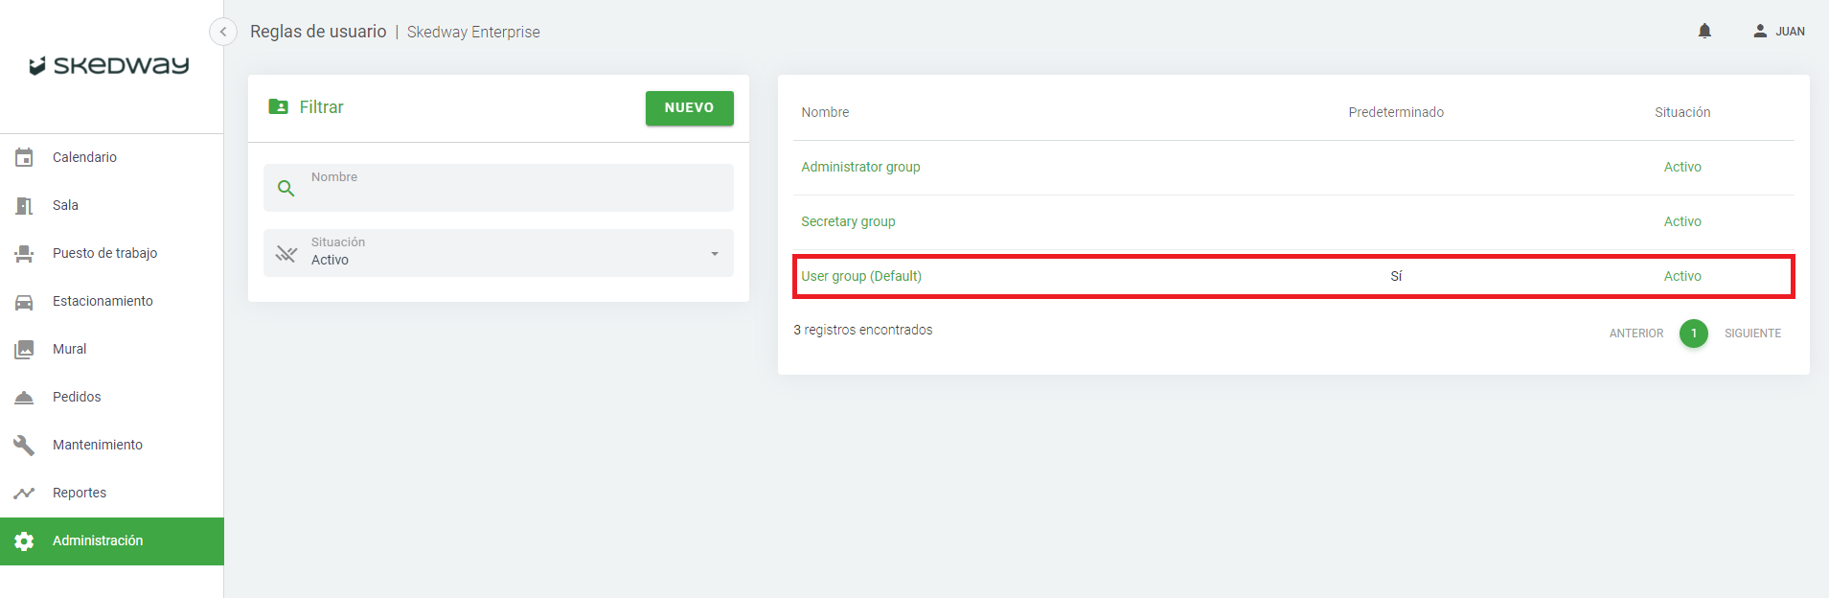
Task: Click the Puesto de trabajo desk icon
Action: tap(25, 253)
